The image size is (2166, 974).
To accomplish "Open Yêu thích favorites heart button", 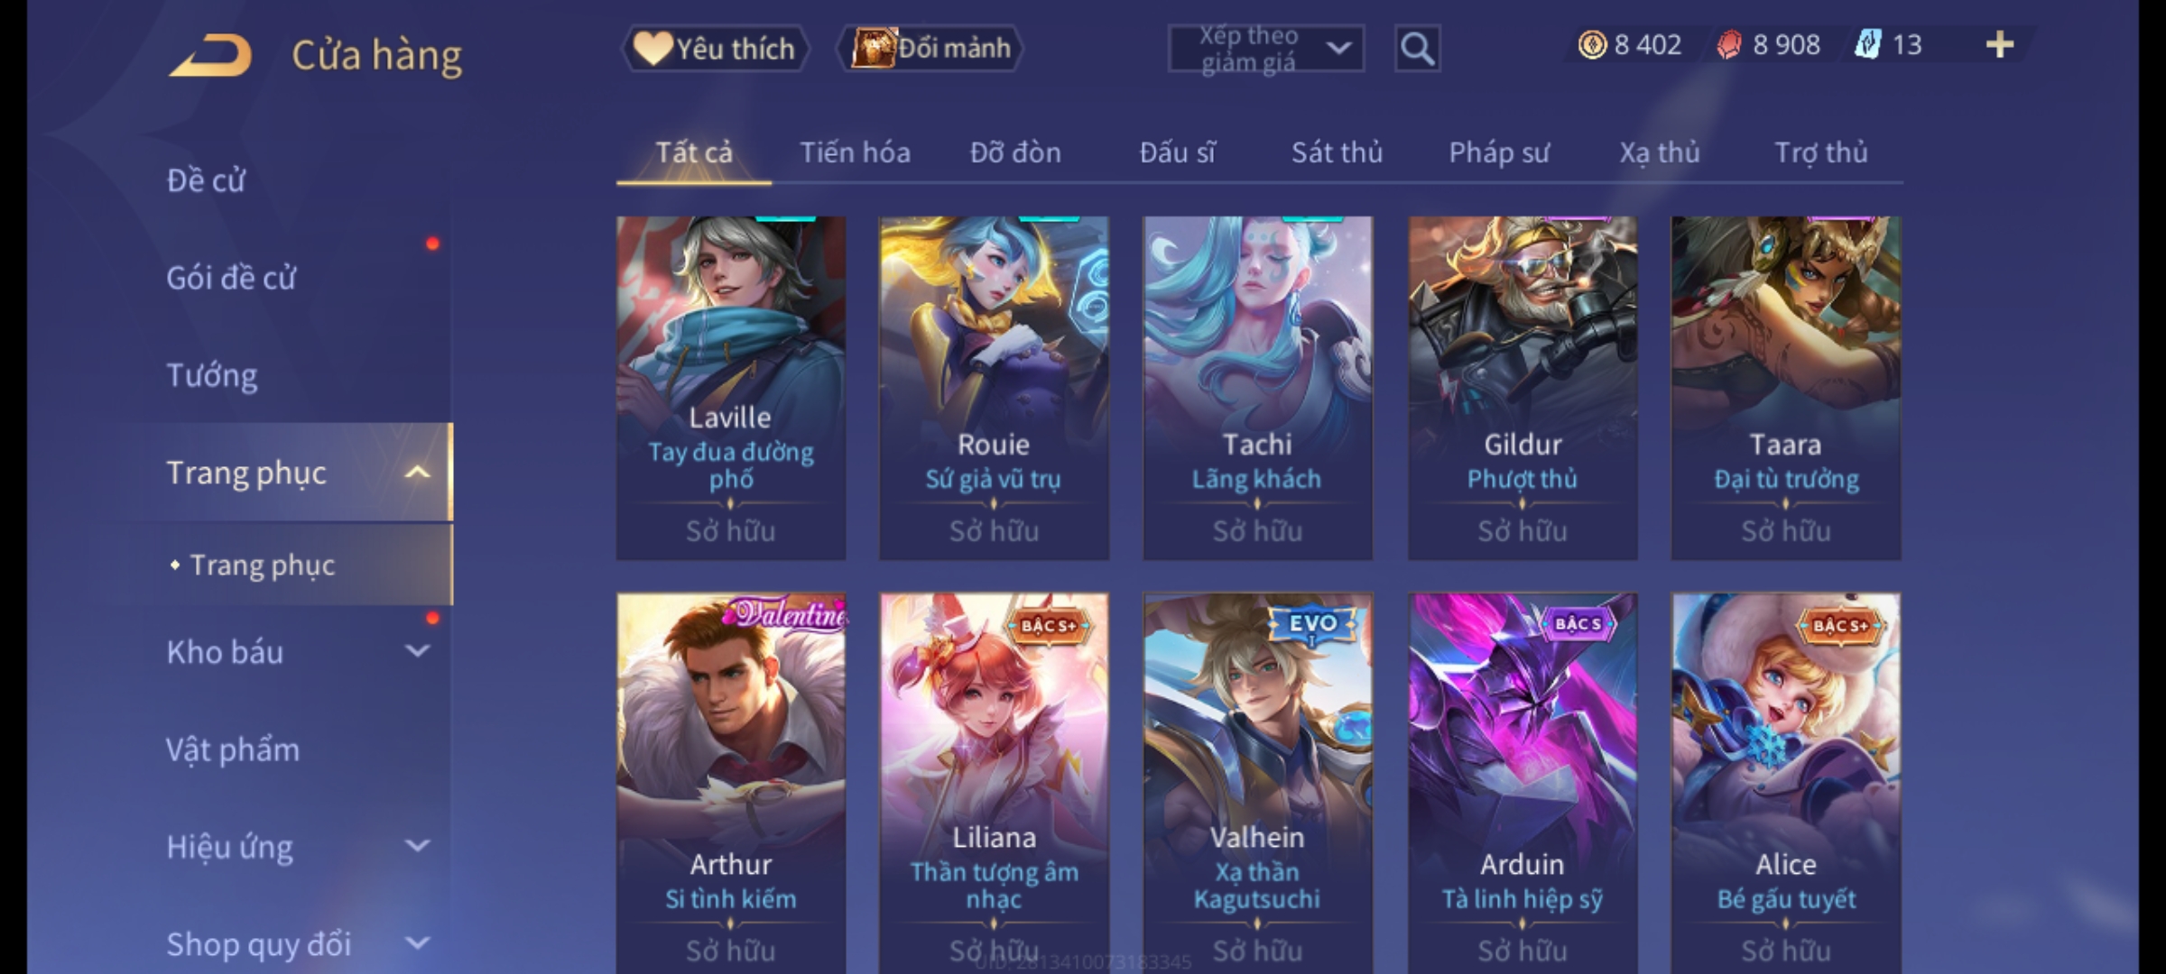I will point(715,48).
